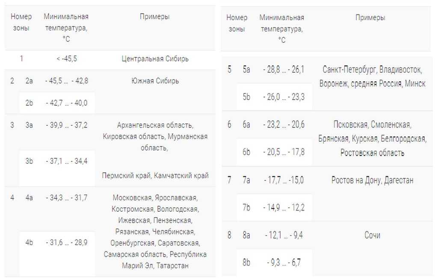Click zone label 4b
438x278 pixels.
pos(29,242)
